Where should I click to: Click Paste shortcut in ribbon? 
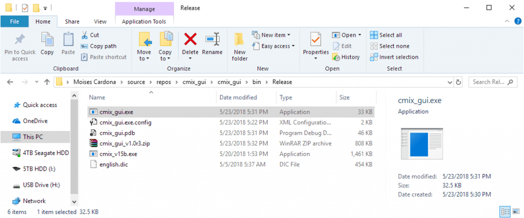(104, 57)
